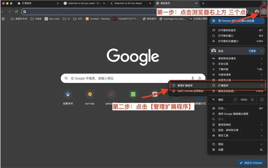
Task: Click the 自定义 Chrome button
Action: (x=251, y=163)
